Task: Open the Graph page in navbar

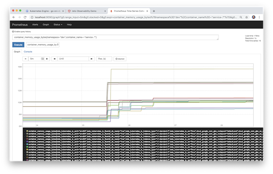Action: coord(46,25)
